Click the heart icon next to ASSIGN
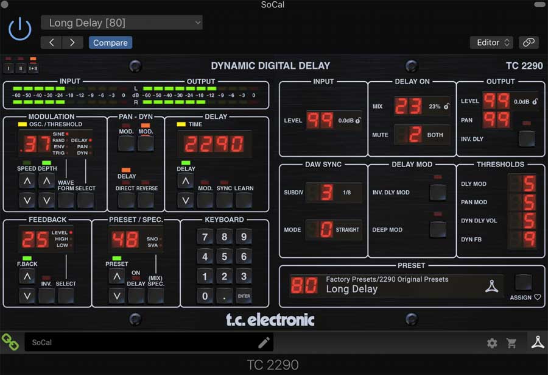The height and width of the screenshot is (375, 548). [538, 298]
